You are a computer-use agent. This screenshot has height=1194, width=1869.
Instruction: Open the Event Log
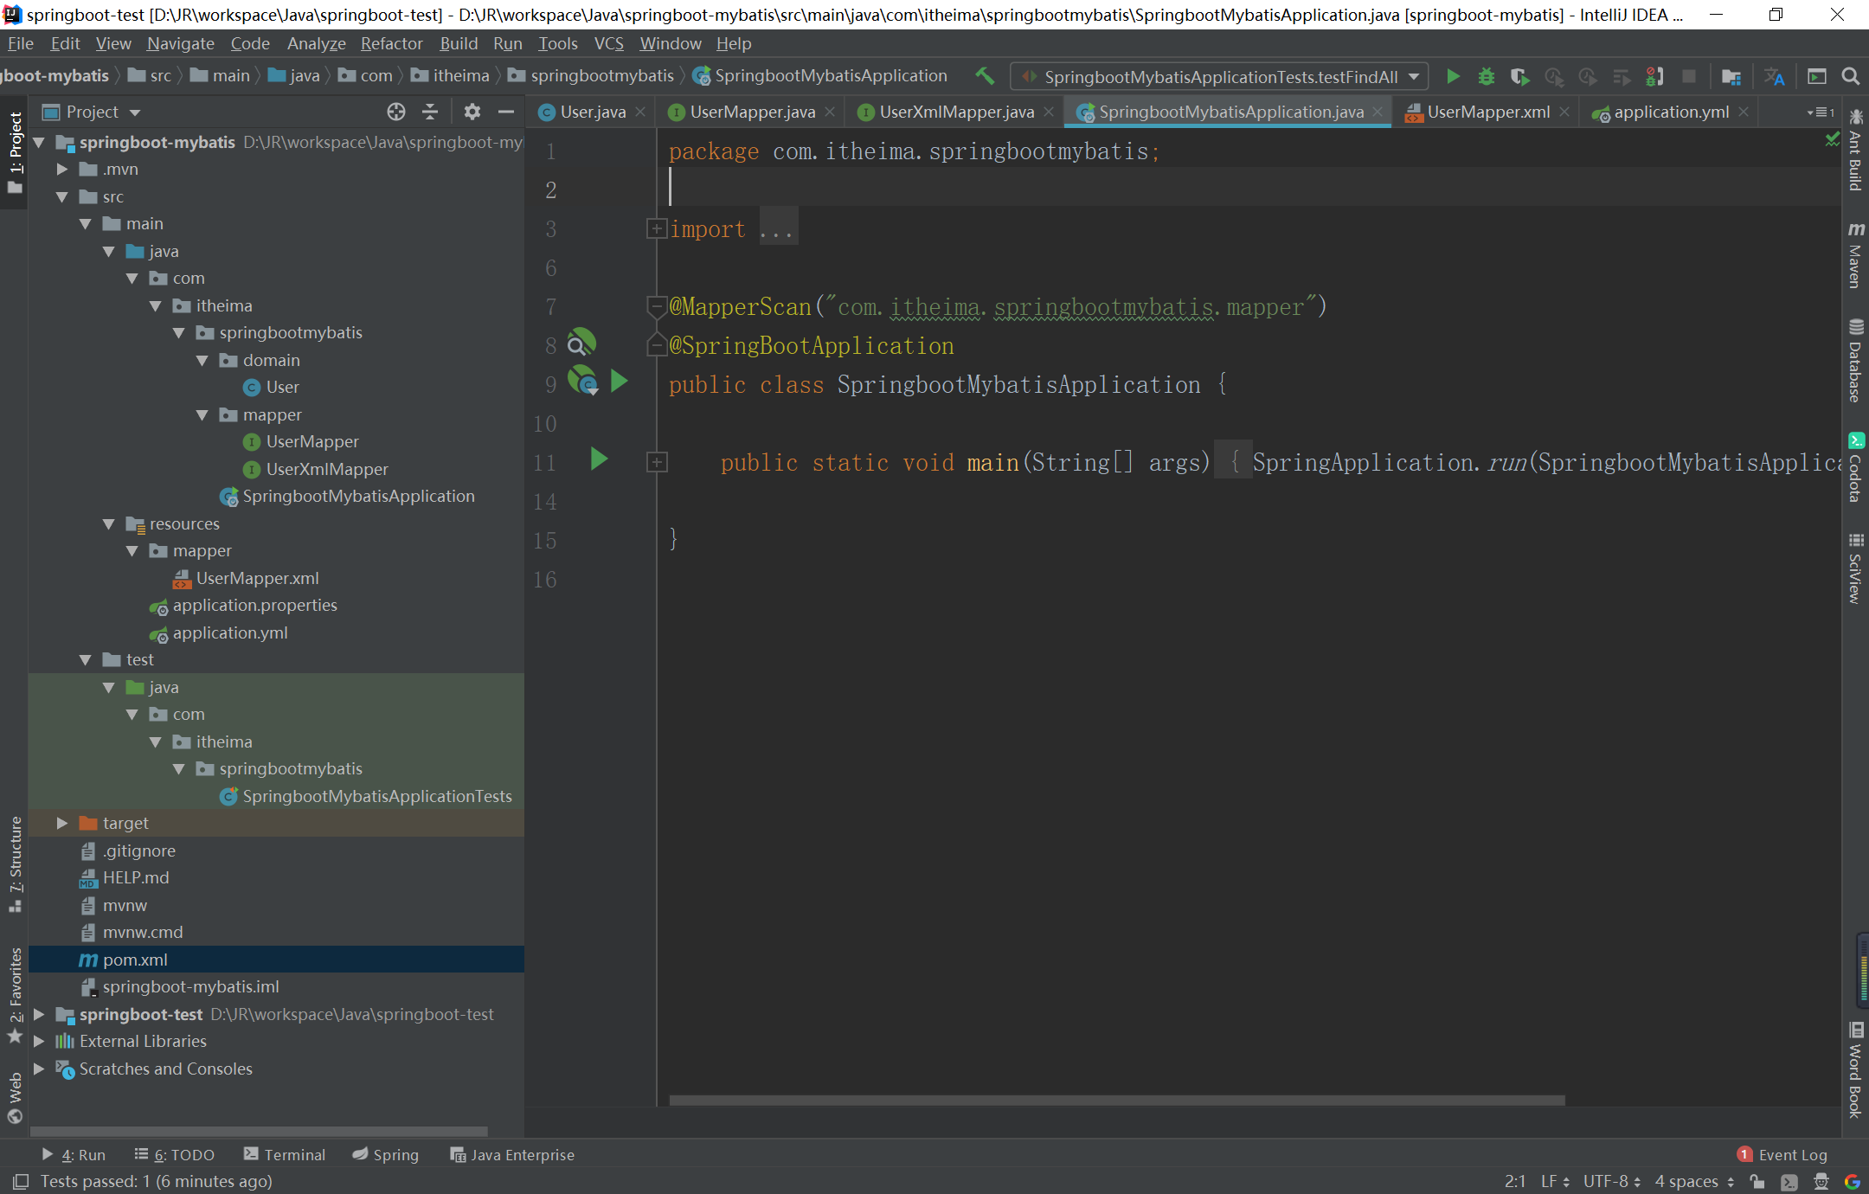(1782, 1154)
